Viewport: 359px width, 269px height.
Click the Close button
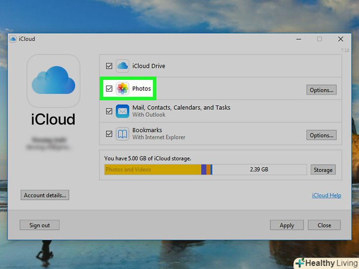(324, 225)
